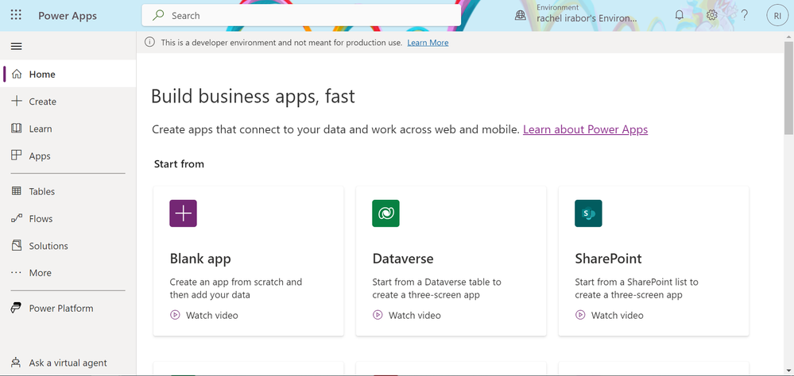Click the Learn More banner link
The height and width of the screenshot is (376, 794).
tap(428, 43)
